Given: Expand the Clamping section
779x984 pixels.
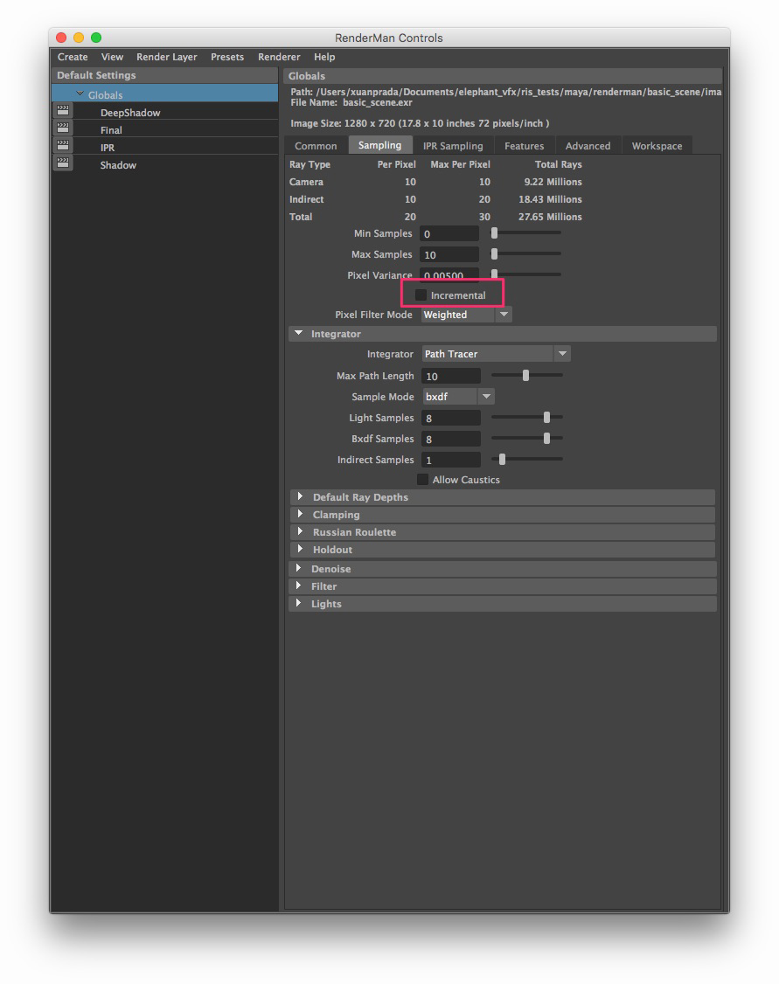Looking at the screenshot, I should click(300, 514).
